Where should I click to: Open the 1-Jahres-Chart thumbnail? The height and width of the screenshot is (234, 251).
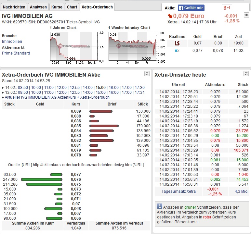(x=74, y=46)
